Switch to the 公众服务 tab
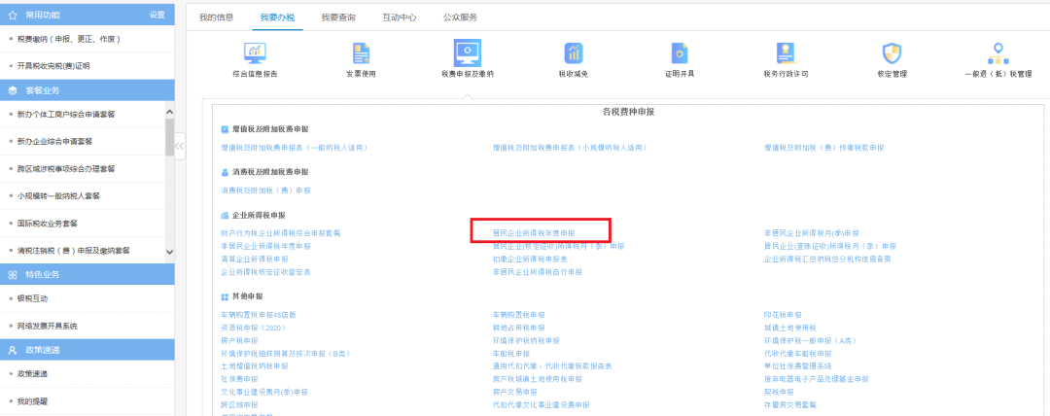The width and height of the screenshot is (1050, 416). [460, 17]
